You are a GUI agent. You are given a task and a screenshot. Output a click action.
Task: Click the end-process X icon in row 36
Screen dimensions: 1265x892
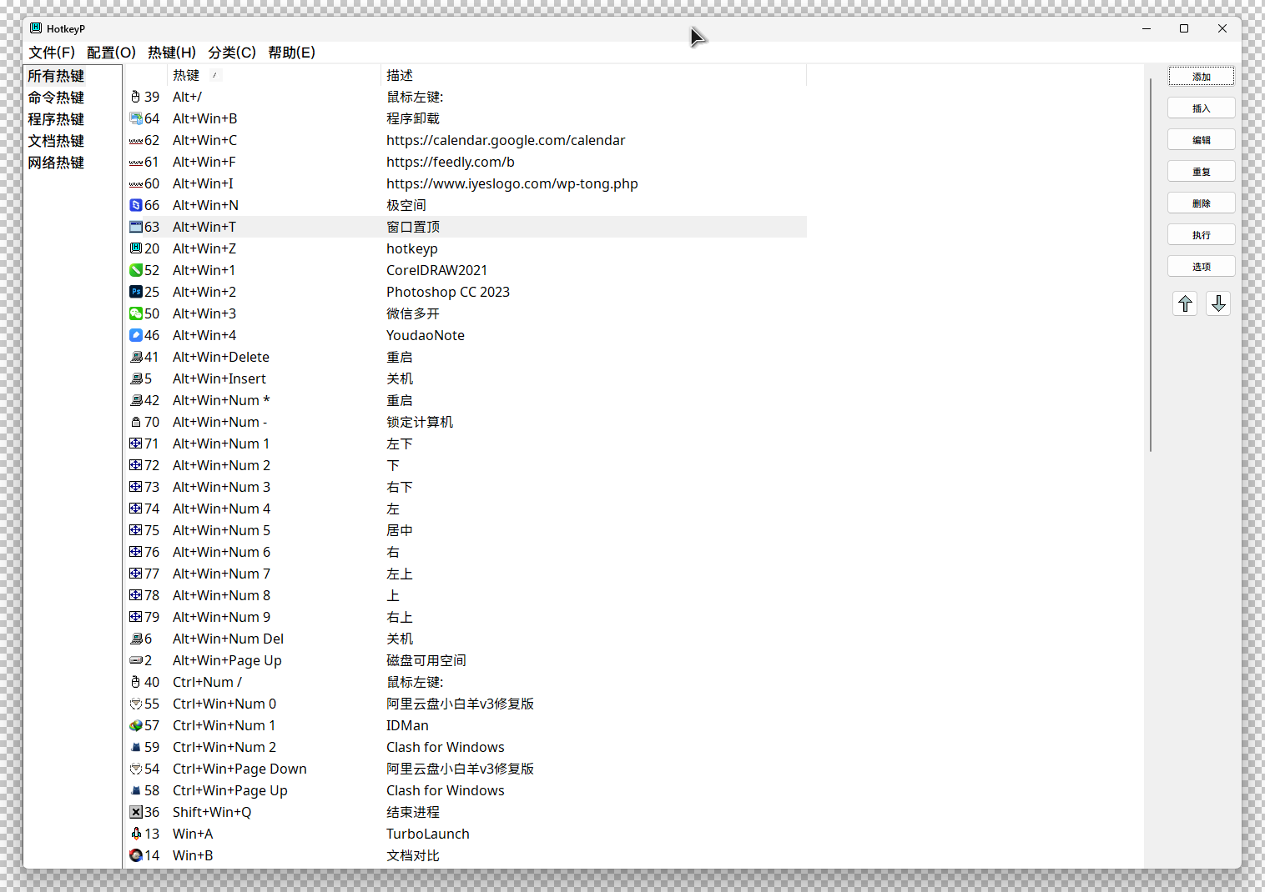pos(136,812)
